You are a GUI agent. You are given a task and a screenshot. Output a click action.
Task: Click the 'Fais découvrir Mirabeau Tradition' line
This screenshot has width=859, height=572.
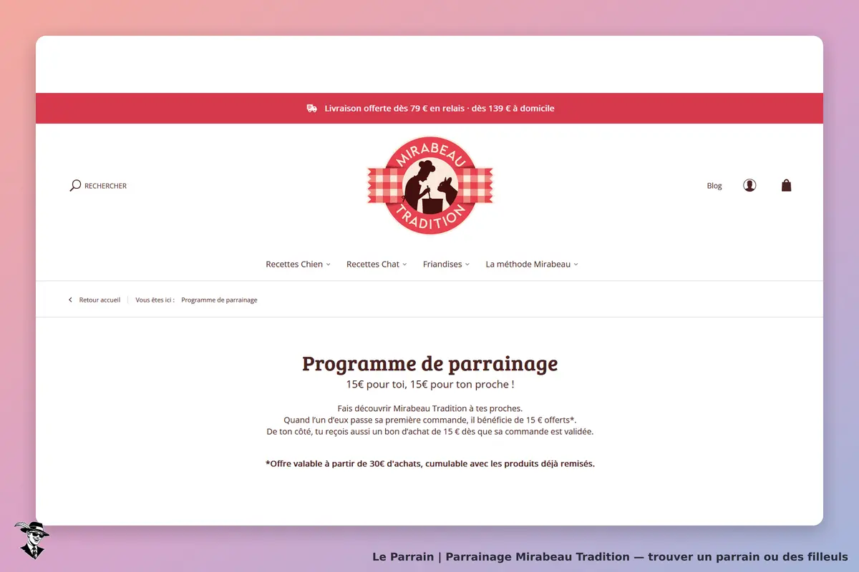point(429,408)
